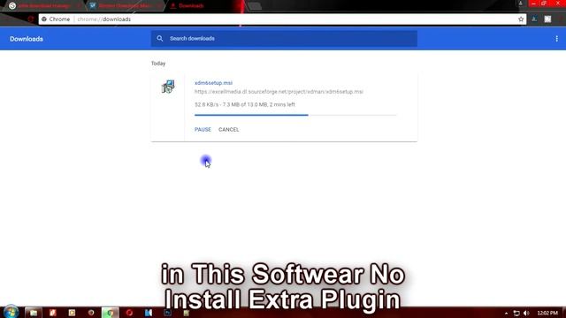This screenshot has height=318, width=566.
Task: Click the blue extension icon beside the address bar
Action: pos(534,19)
